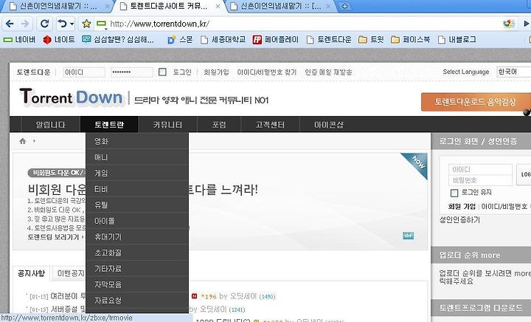Open a new browser tab

coord(344,6)
